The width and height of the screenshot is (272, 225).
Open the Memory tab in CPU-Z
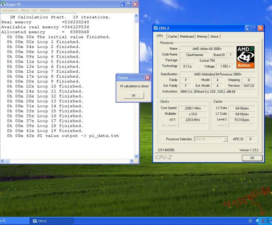[202, 36]
